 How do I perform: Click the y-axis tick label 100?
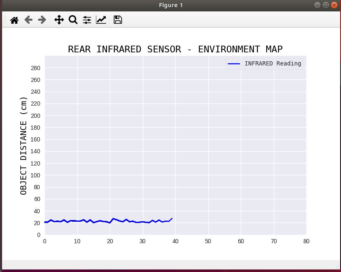click(35, 175)
